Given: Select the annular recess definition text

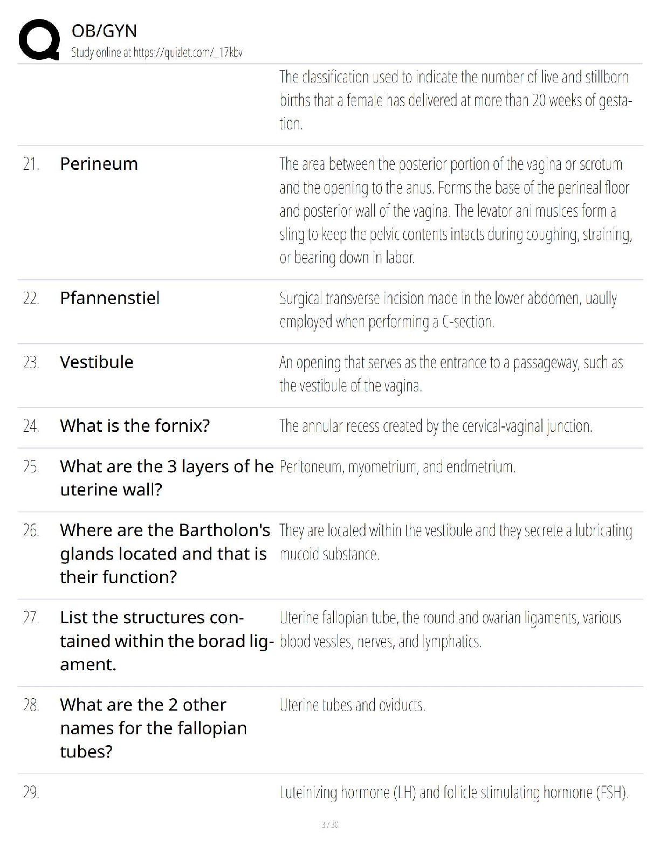Looking at the screenshot, I should [436, 426].
